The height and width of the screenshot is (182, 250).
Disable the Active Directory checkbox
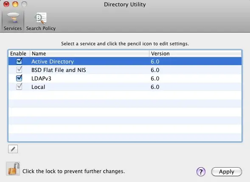tap(19, 61)
